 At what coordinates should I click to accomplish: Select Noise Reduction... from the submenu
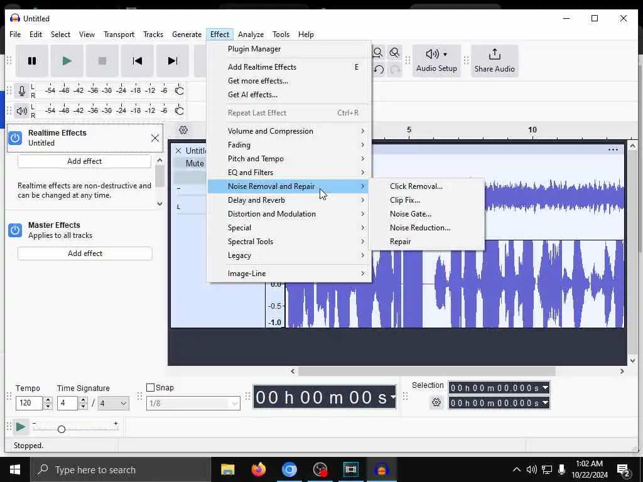point(427,227)
